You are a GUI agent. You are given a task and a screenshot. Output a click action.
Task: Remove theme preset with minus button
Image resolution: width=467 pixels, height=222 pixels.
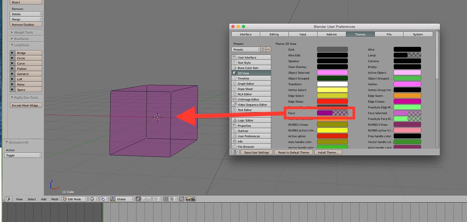coord(268,49)
